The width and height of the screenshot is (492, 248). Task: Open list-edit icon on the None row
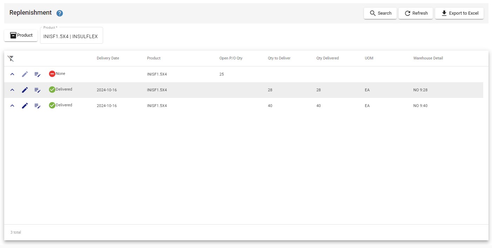pos(38,74)
